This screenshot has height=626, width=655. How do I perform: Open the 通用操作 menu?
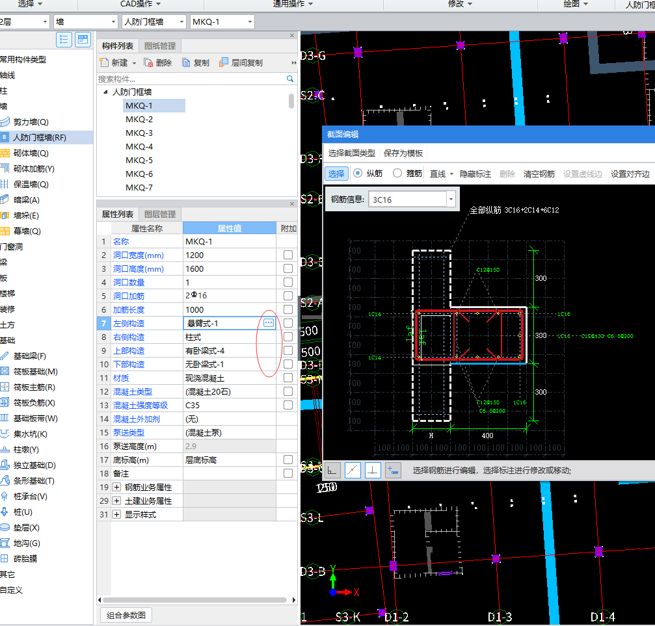293,4
